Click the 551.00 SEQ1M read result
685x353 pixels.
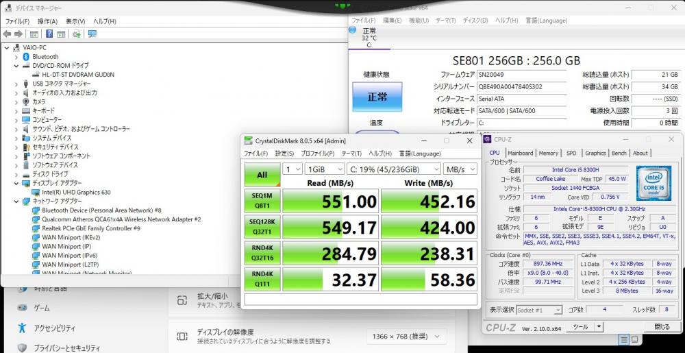[x=331, y=201]
